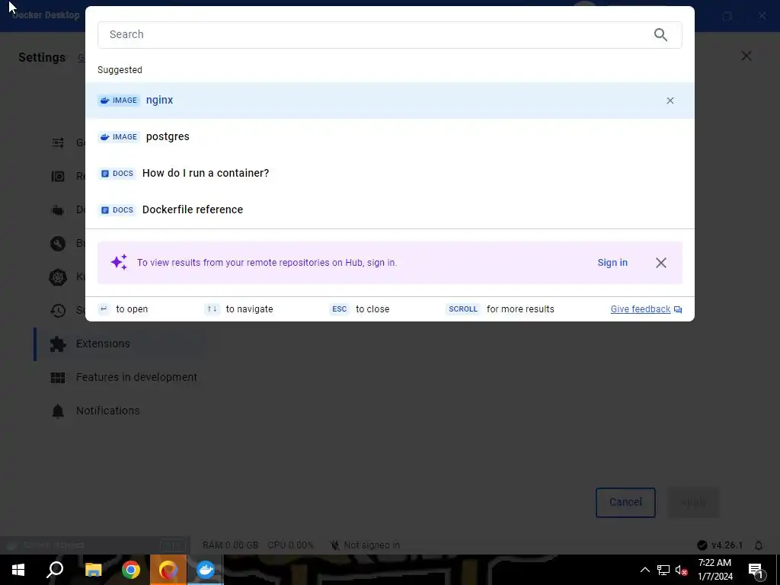
Task: Click the whale IMAGE badge beside postgres
Action: 119,137
